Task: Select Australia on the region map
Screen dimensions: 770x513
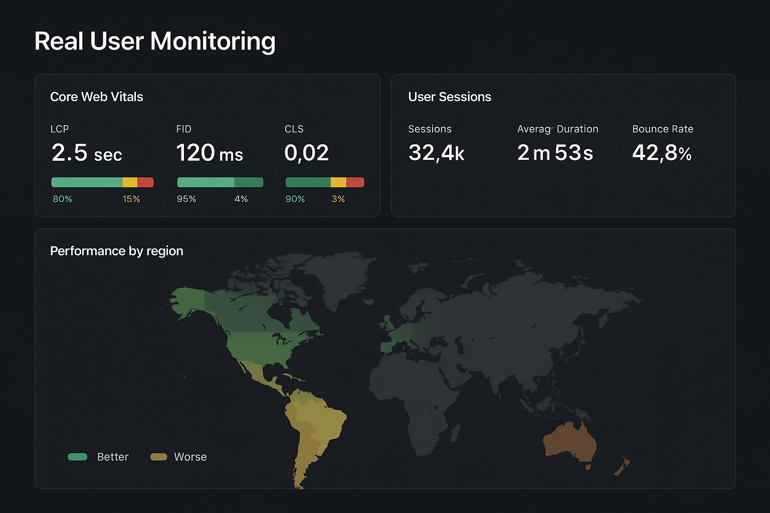Action: 570,442
